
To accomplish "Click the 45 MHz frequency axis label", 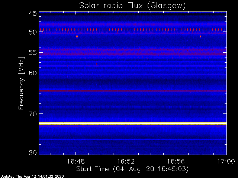I will click(33, 13).
